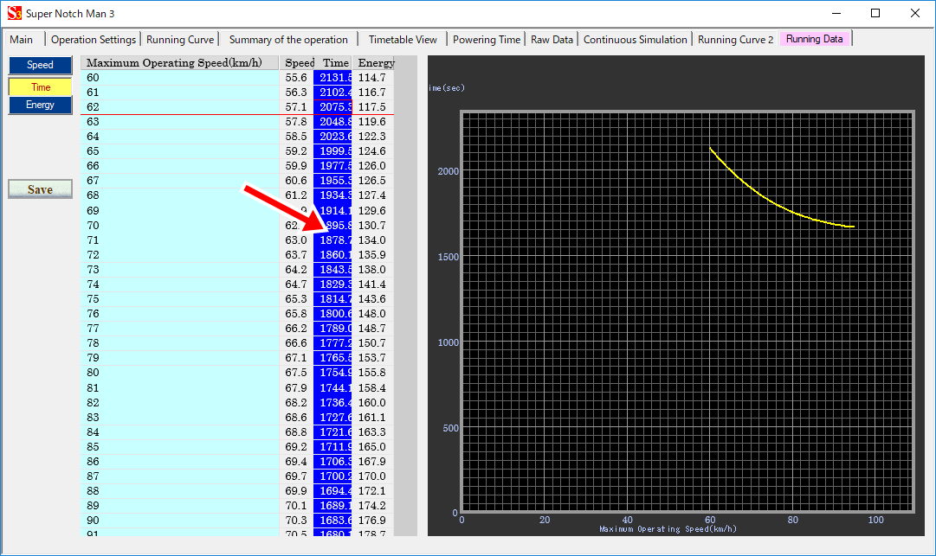
Task: Open the Powering Time tab
Action: 487,39
